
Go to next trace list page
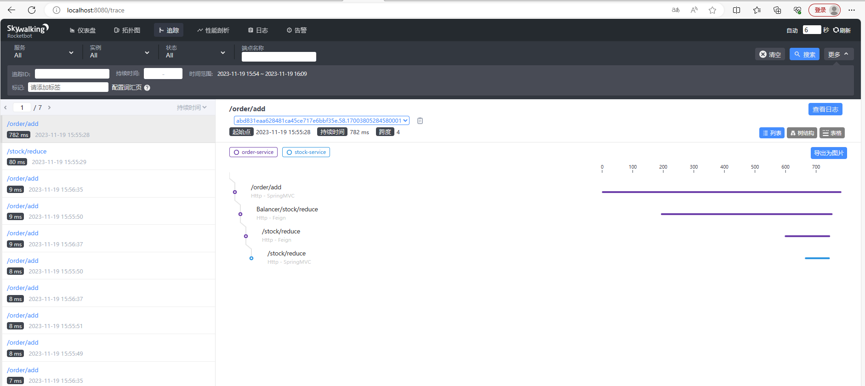point(49,108)
